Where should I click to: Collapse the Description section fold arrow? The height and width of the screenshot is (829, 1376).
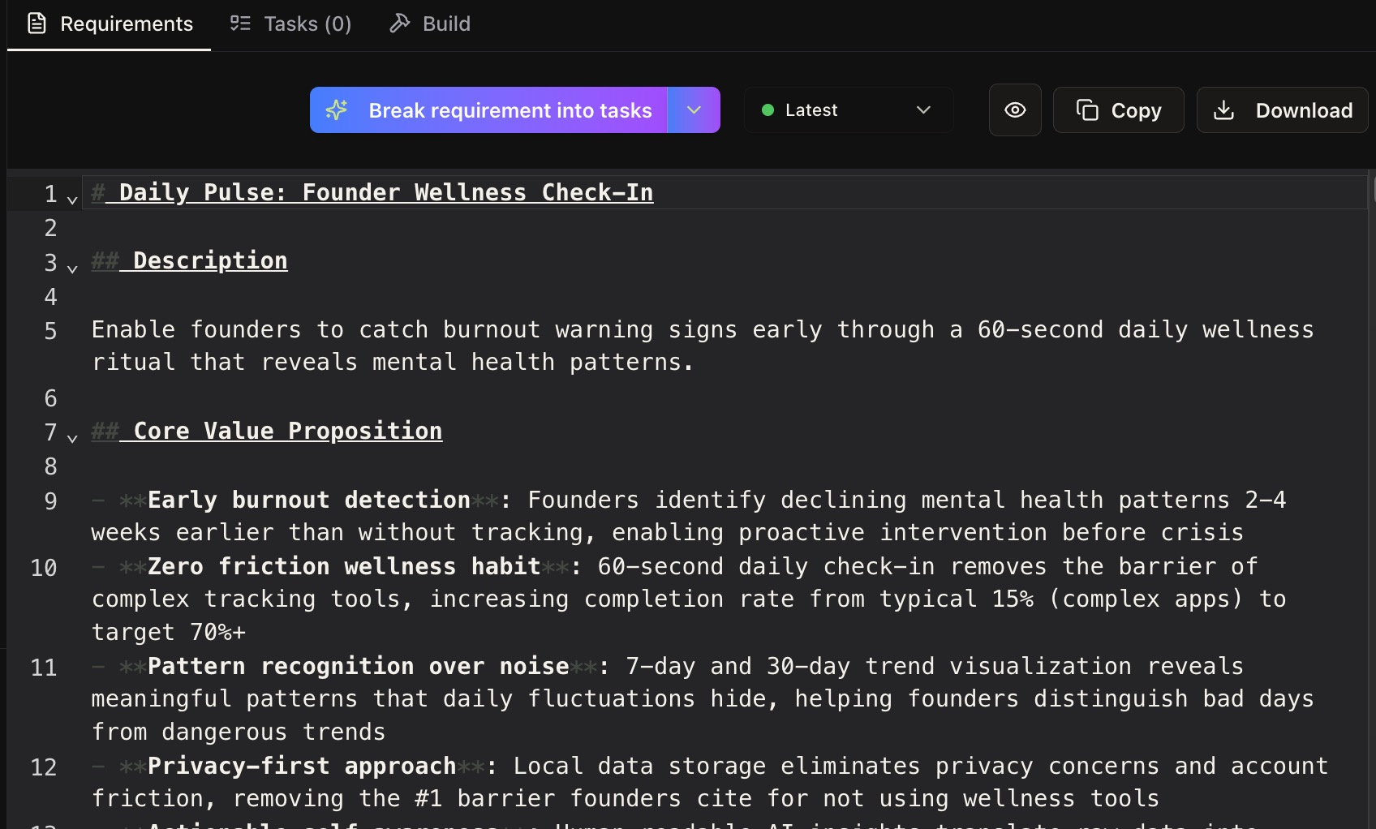click(x=72, y=268)
